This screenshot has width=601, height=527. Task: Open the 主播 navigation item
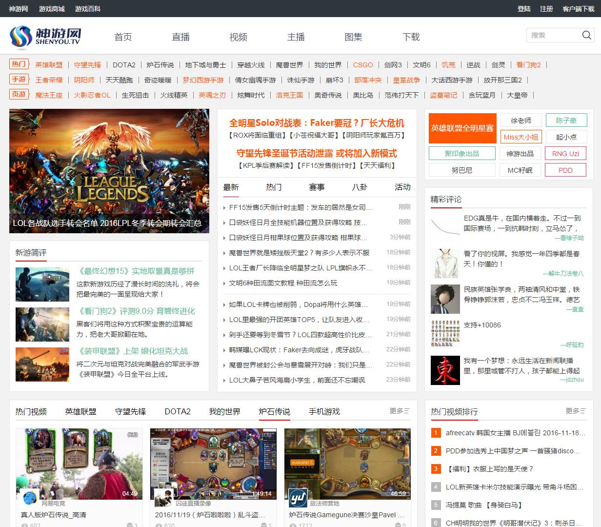point(296,37)
